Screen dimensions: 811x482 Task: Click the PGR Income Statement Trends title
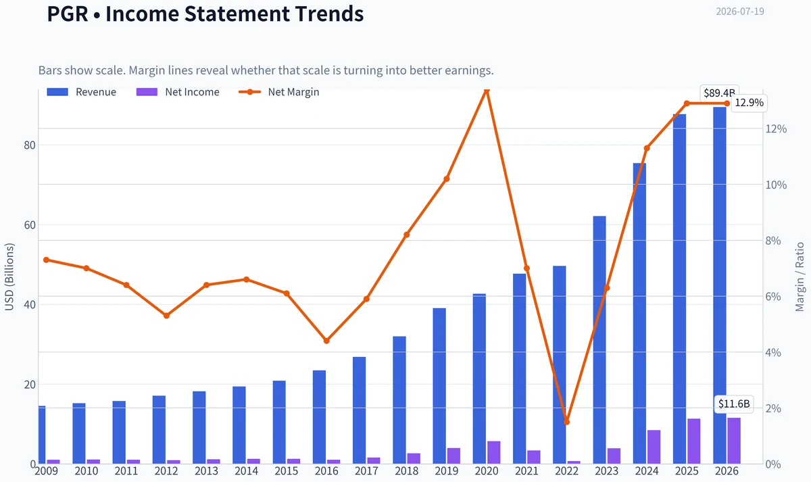point(205,14)
